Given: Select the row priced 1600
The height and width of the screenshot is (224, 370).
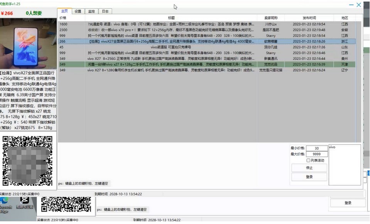Looking at the screenshot, I should (207, 24).
